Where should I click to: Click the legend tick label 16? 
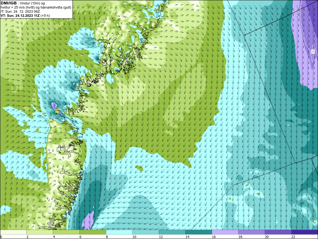[214, 237]
